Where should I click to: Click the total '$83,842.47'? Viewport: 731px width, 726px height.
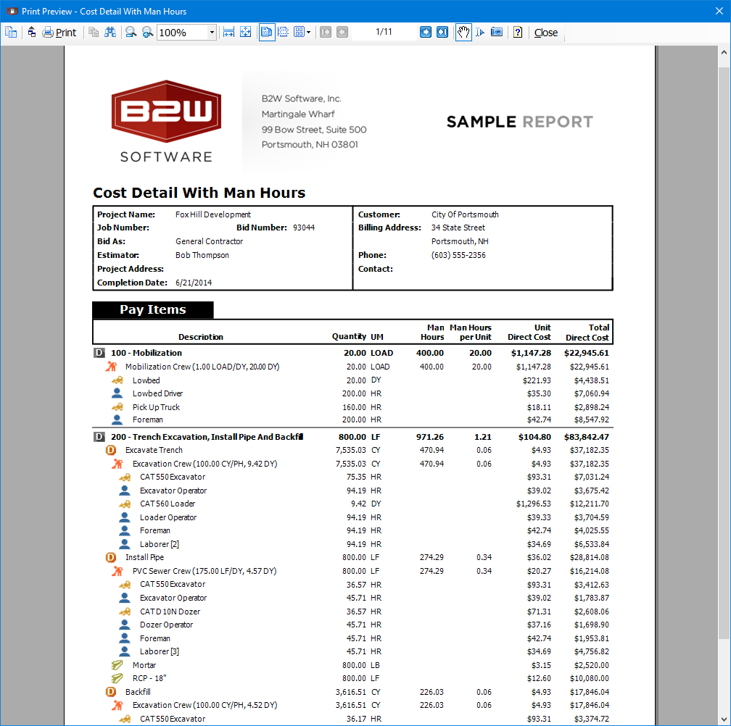click(x=587, y=437)
